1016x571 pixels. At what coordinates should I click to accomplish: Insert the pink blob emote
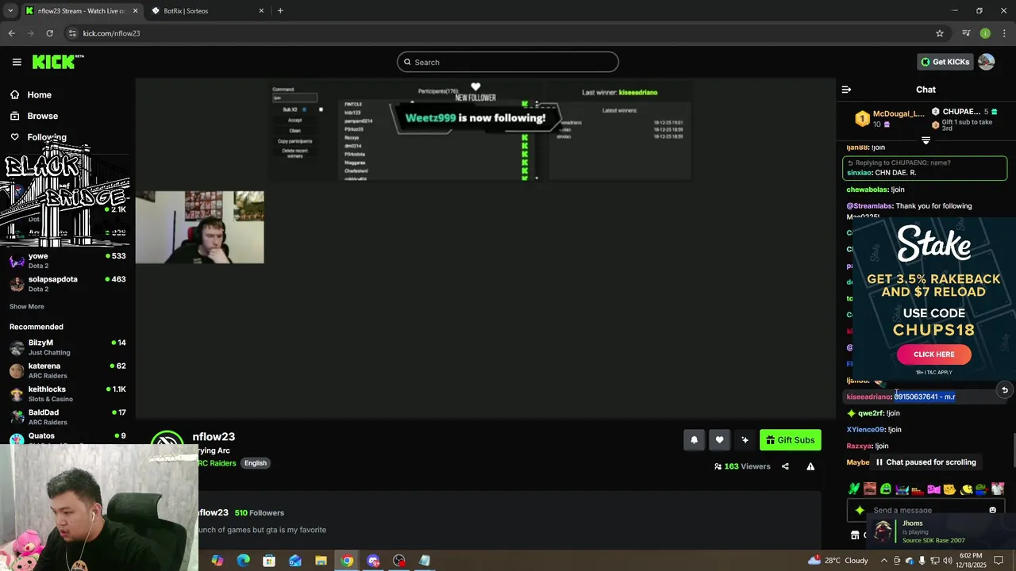[x=933, y=489]
